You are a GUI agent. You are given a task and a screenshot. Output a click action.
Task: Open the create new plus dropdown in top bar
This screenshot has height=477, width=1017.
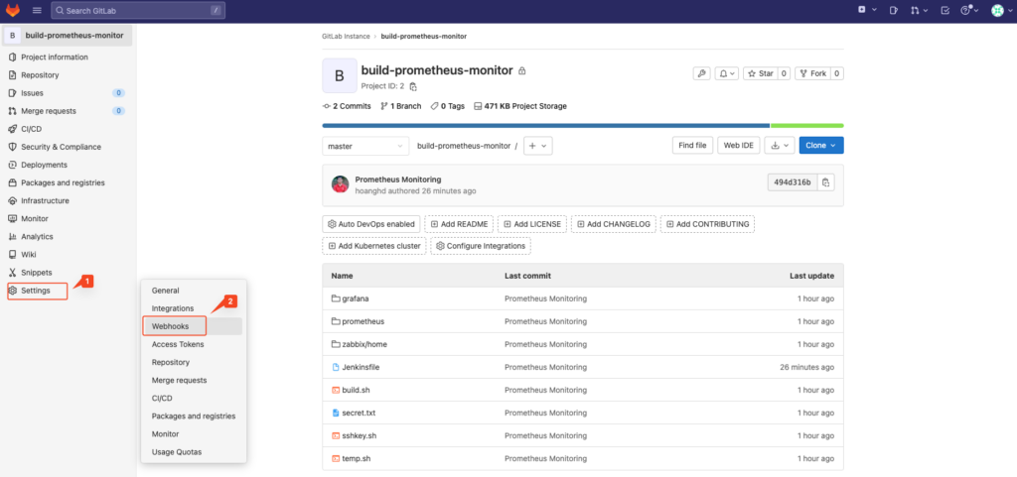(867, 10)
